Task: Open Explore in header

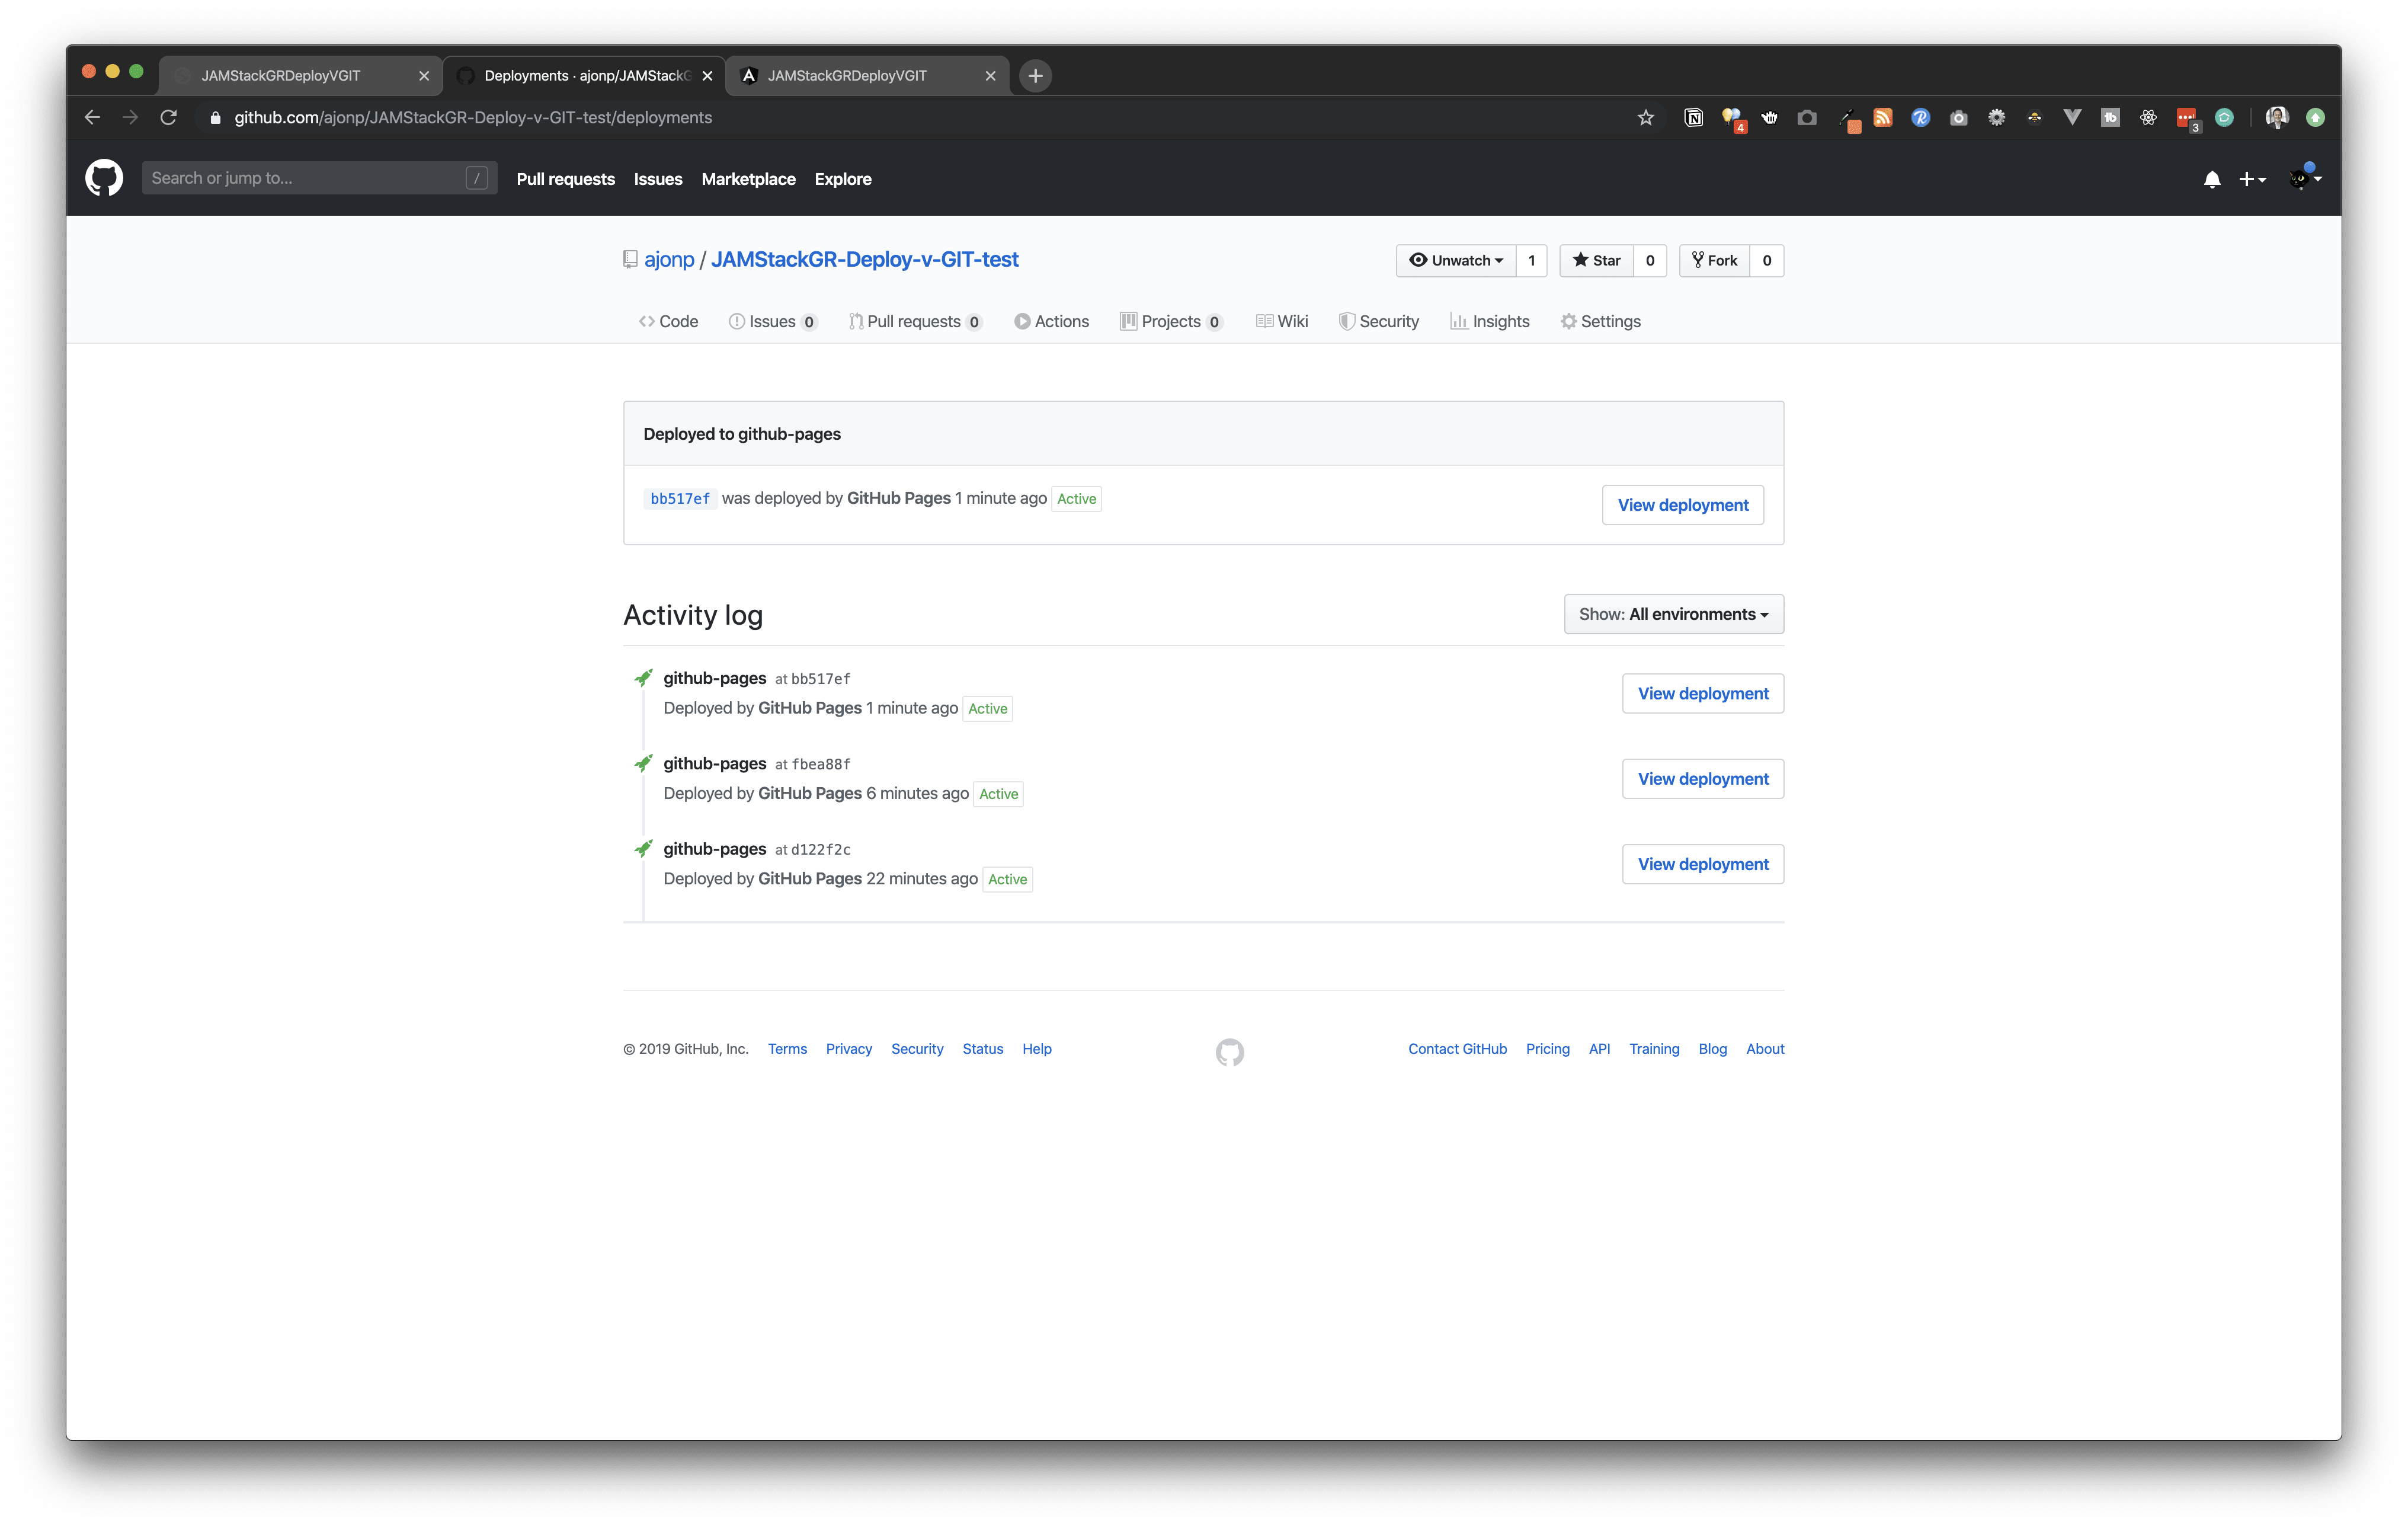Action: point(843,179)
